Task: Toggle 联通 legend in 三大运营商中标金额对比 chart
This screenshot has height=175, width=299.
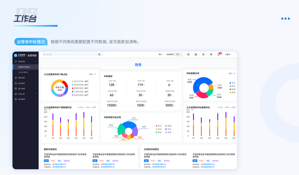Action: 233,107
